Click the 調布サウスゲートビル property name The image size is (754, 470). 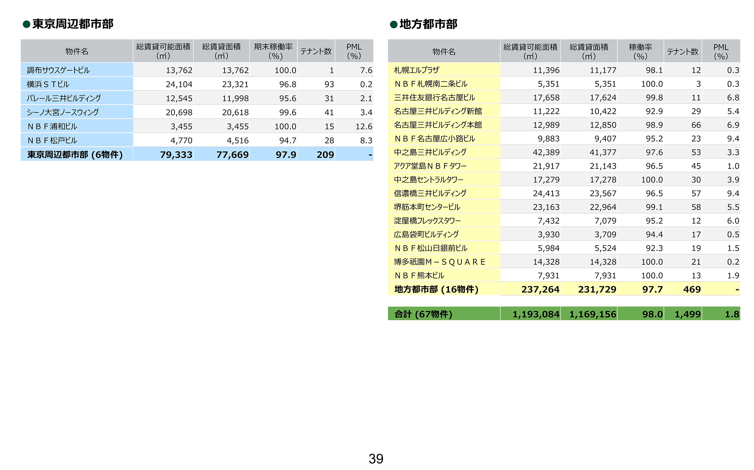tap(58, 70)
